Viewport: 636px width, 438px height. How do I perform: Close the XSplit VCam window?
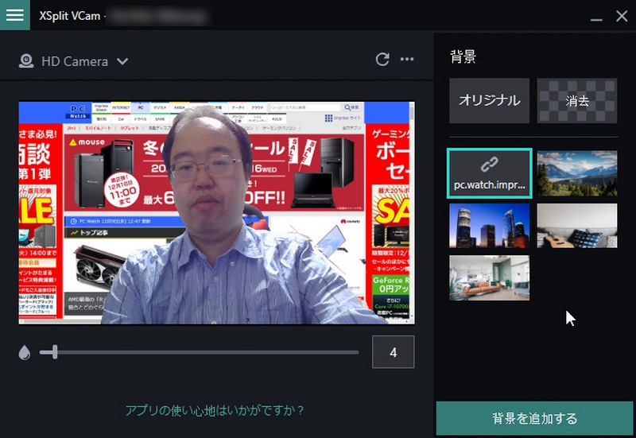tap(621, 16)
